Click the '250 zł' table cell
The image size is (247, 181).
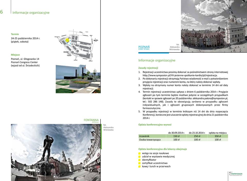point(197,136)
